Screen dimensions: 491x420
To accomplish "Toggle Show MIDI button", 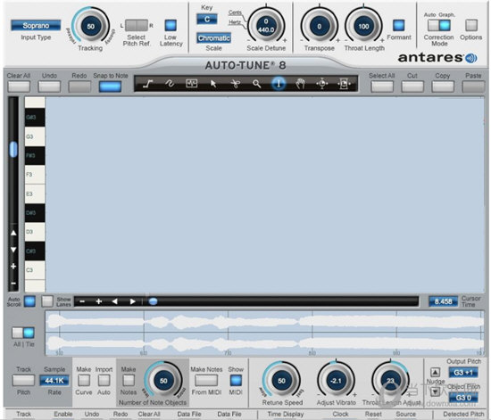I will tap(236, 380).
